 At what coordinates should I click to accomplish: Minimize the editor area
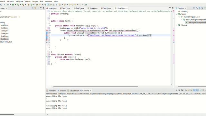point(170,8)
